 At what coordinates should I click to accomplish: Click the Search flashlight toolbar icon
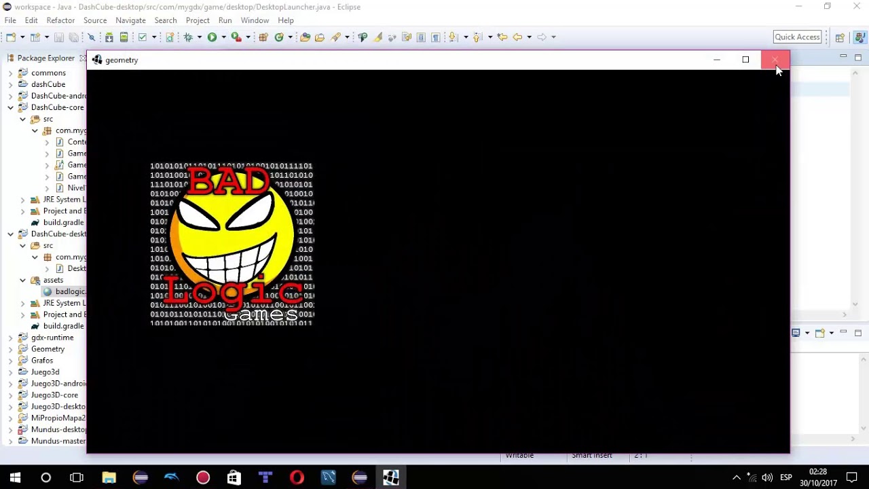coord(335,37)
